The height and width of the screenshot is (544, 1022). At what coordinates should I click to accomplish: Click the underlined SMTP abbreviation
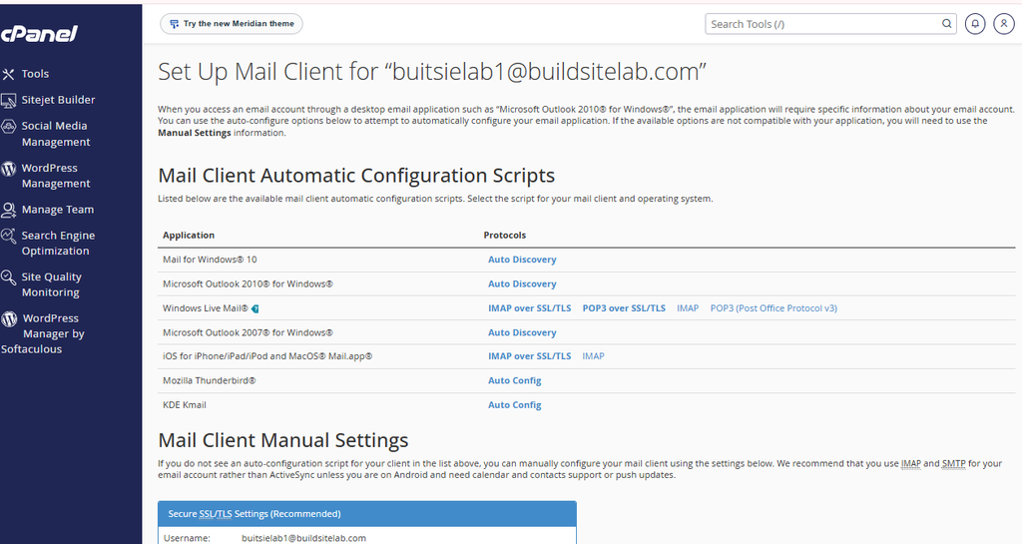point(953,464)
